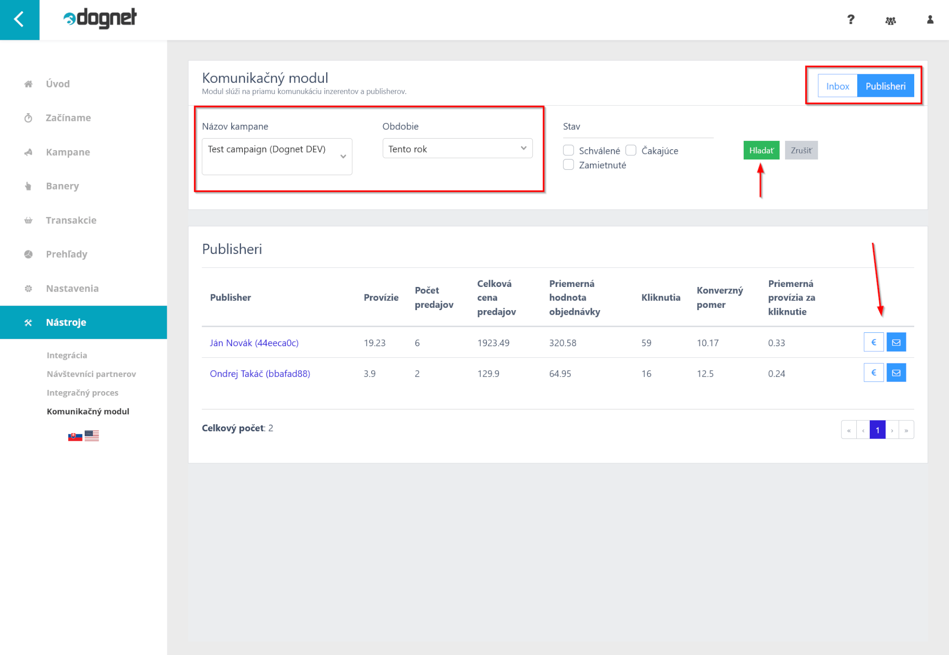The height and width of the screenshot is (655, 949).
Task: Click the back arrow icon top-left
Action: (x=19, y=19)
